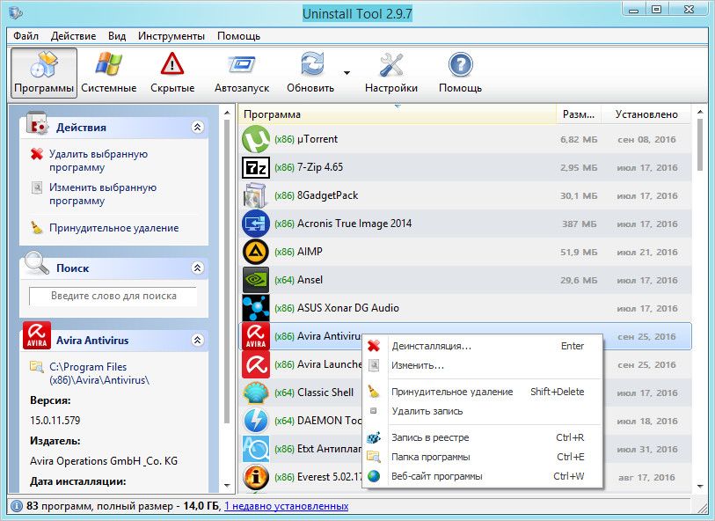
Task: Sort list by Программа column header
Action: tap(398, 114)
